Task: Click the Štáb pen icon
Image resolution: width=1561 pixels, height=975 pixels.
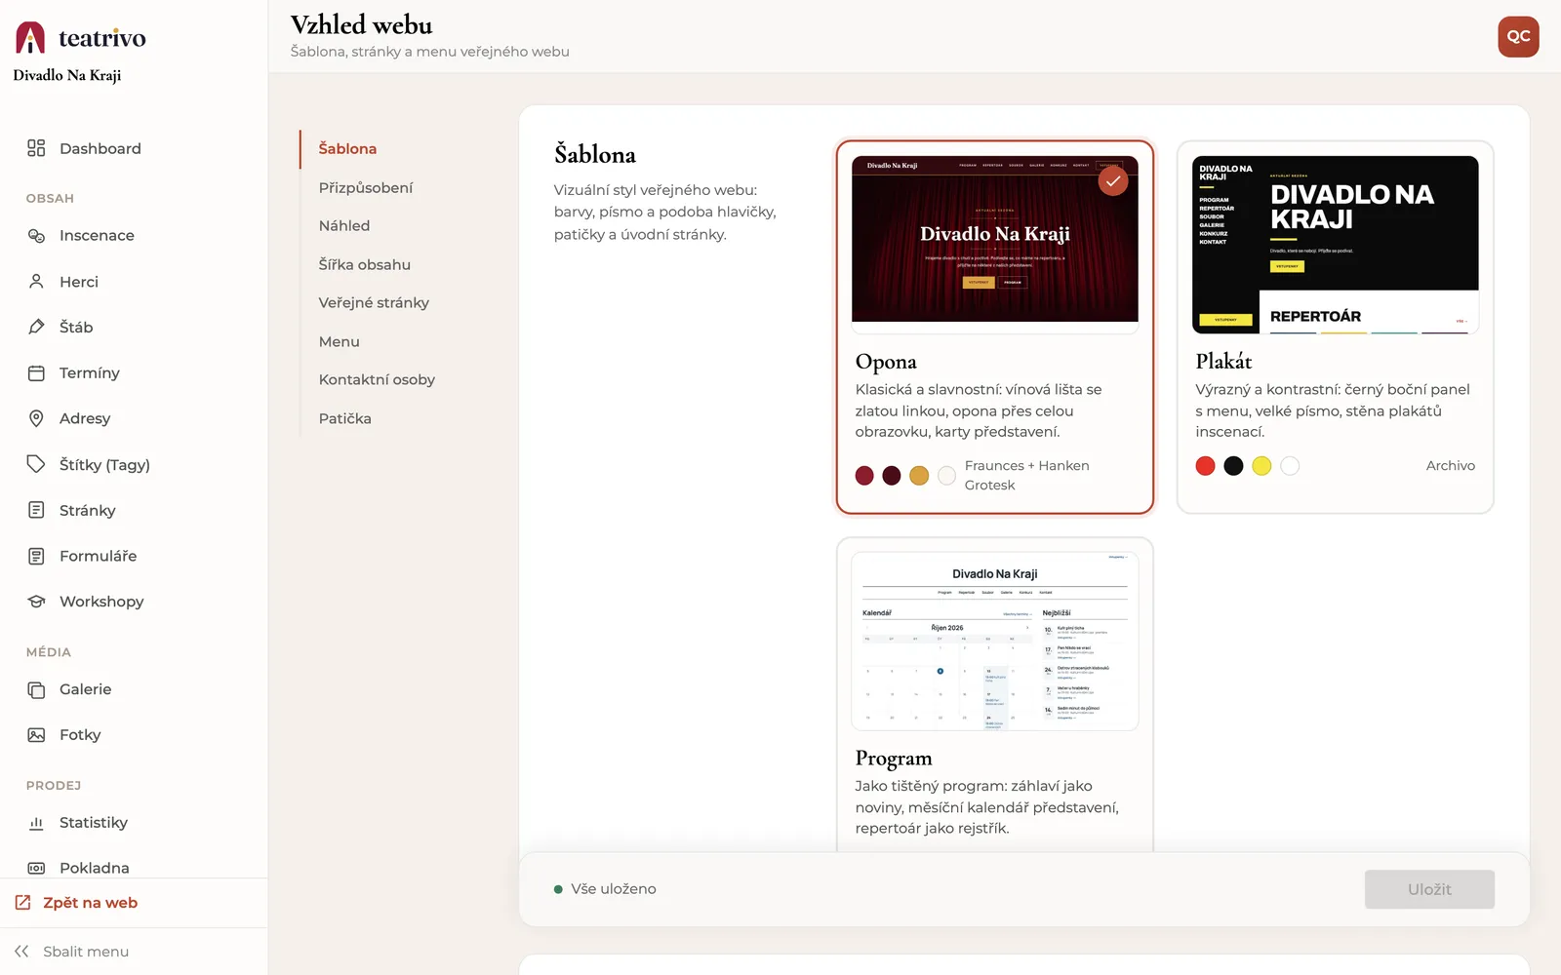Action: pyautogui.click(x=36, y=327)
